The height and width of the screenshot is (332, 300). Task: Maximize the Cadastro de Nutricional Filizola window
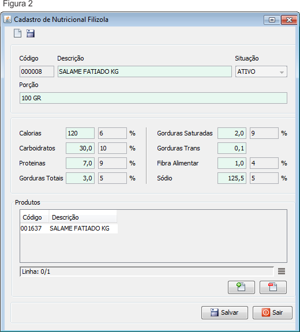272,20
